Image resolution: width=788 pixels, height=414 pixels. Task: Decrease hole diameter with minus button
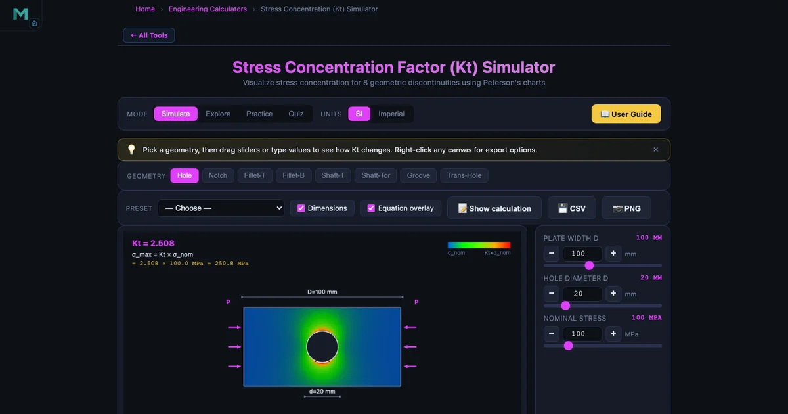point(551,294)
